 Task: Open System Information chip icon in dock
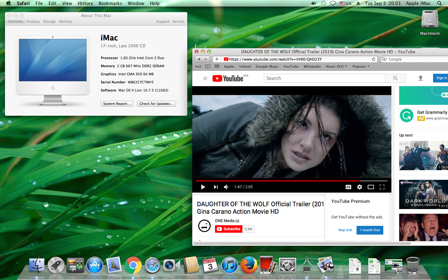tap(307, 265)
